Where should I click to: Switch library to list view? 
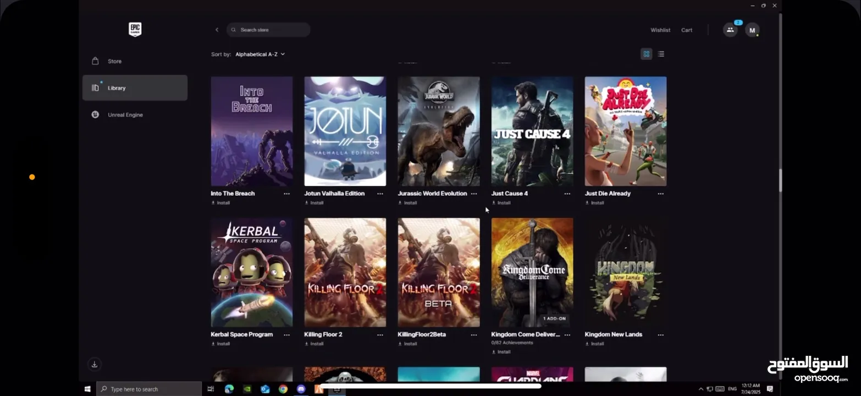pyautogui.click(x=661, y=54)
